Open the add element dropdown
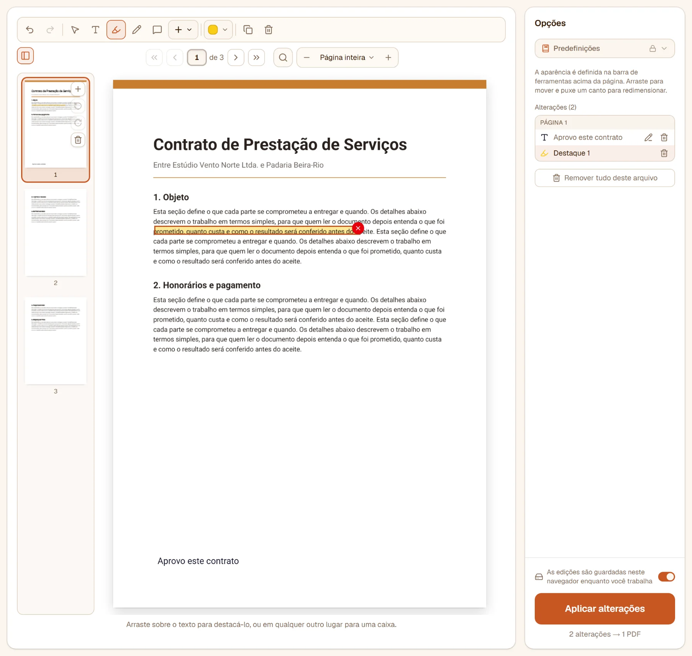Viewport: 692px width, 656px height. coord(183,30)
